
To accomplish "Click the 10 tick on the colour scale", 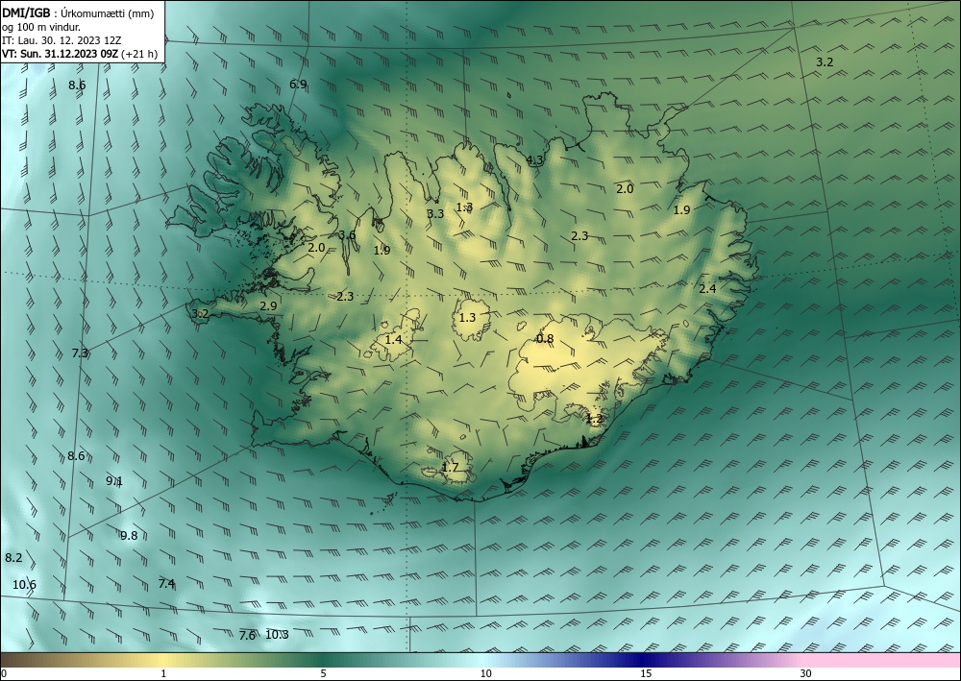I will pyautogui.click(x=485, y=673).
